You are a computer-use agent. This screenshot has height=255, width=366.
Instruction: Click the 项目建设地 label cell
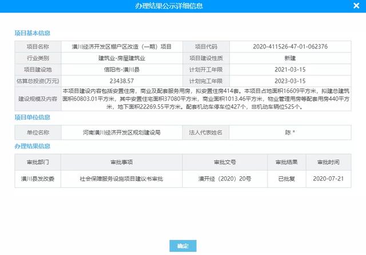point(38,70)
